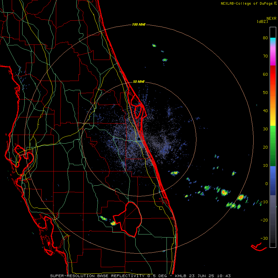Click the '[dBZ]' legend unit label
278x278 pixels.
coord(262,22)
